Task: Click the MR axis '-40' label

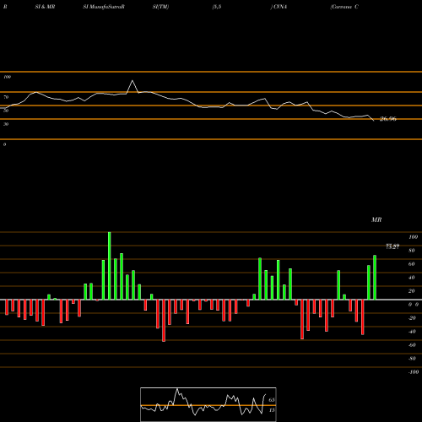Action: coord(412,332)
